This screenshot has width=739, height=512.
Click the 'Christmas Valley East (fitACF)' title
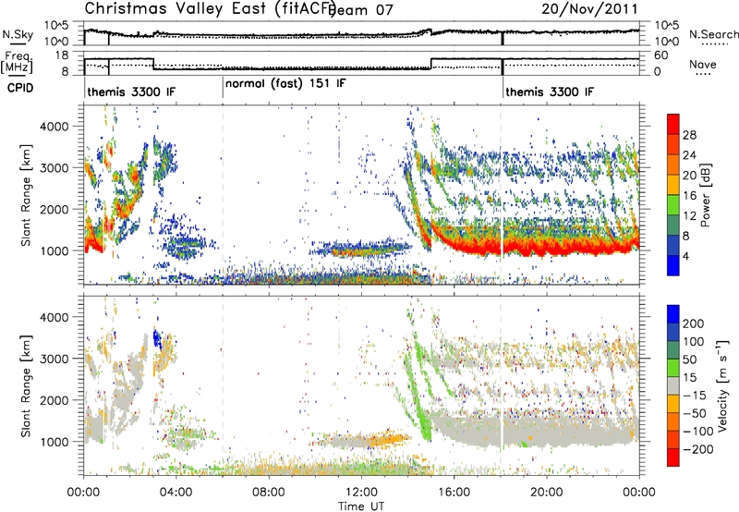point(211,8)
